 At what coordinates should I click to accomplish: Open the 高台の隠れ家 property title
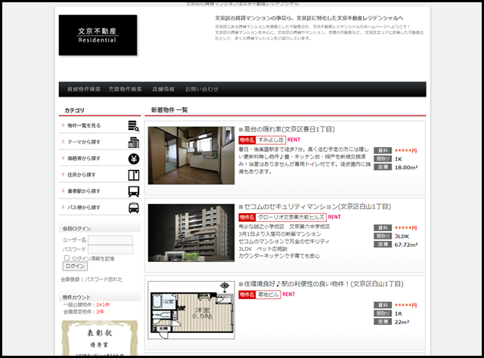click(x=289, y=129)
